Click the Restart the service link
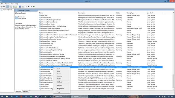 (17, 19)
